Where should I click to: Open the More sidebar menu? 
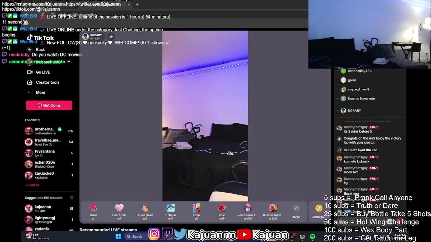36,92
